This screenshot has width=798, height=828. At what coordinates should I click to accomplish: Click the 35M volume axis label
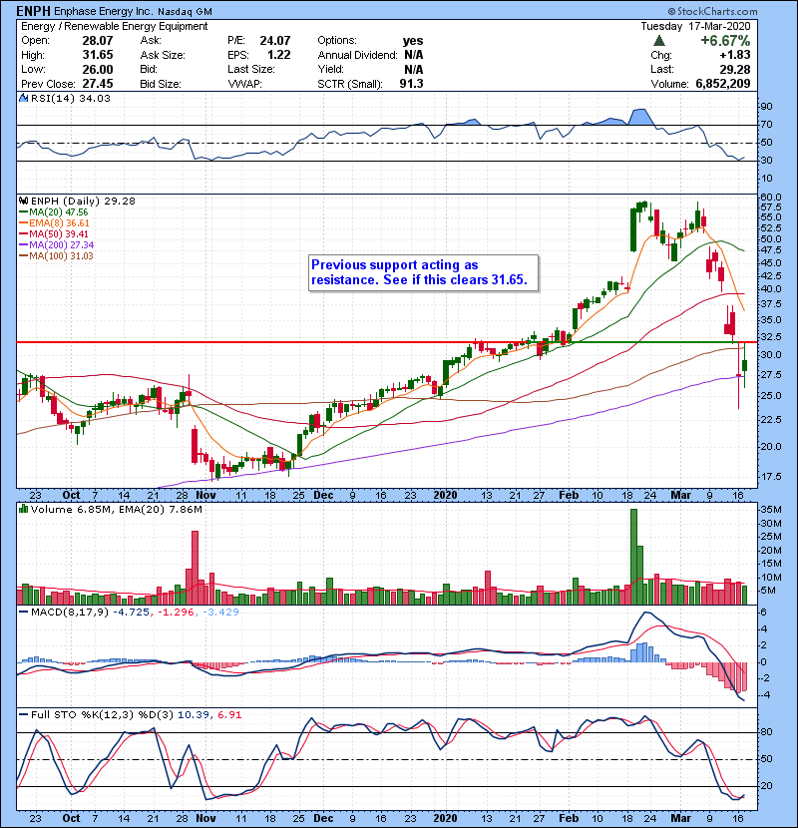tap(770, 510)
